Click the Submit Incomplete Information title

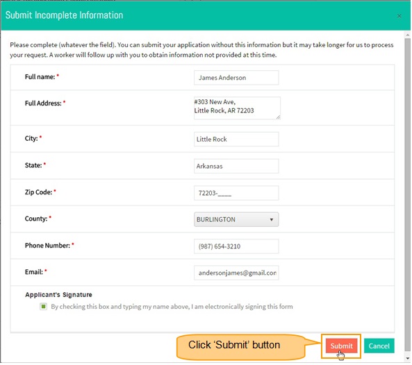[x=65, y=15]
